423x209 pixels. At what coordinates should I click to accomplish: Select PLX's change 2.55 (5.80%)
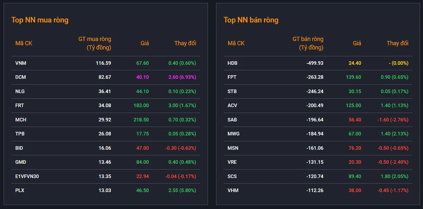point(182,190)
